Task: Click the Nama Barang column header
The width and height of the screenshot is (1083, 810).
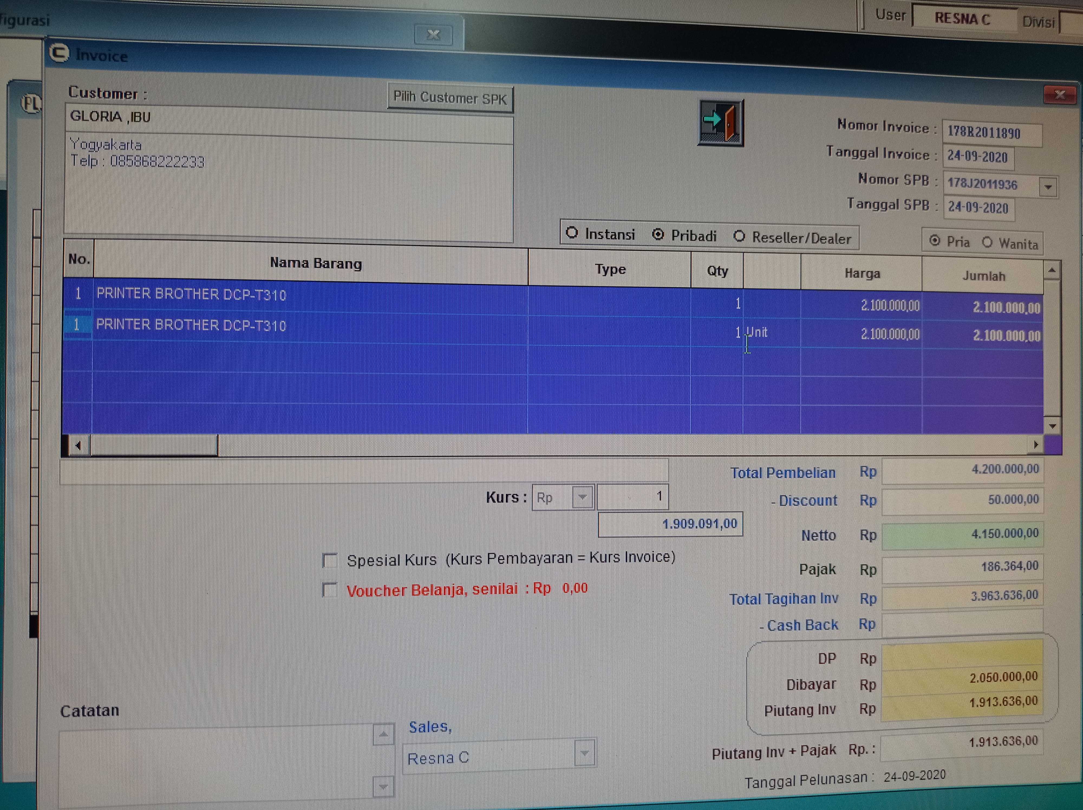Action: pos(315,263)
